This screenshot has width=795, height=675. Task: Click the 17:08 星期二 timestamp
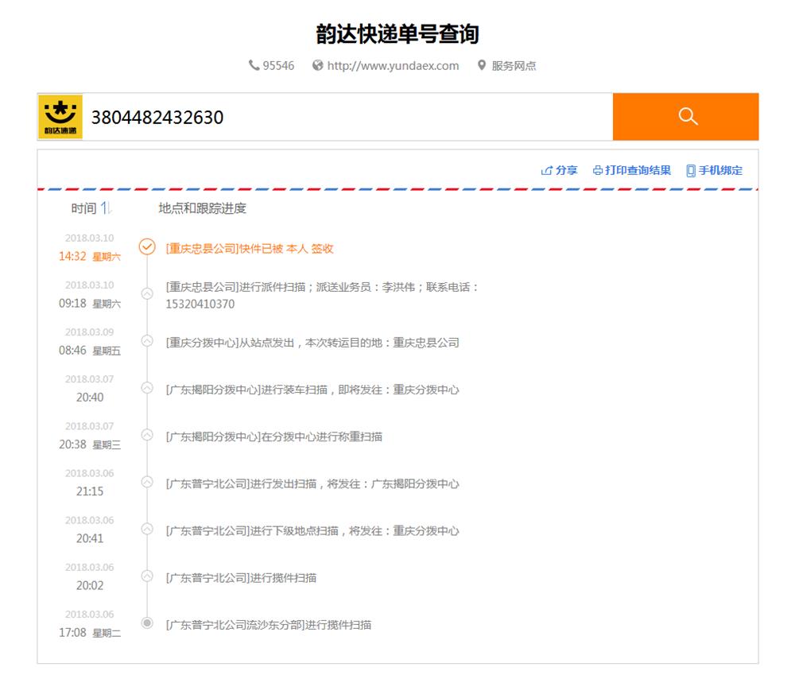(x=90, y=632)
